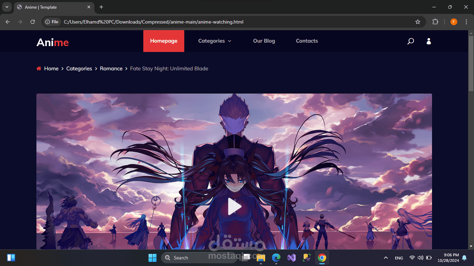Open the Chrome profile avatar

coord(454,22)
